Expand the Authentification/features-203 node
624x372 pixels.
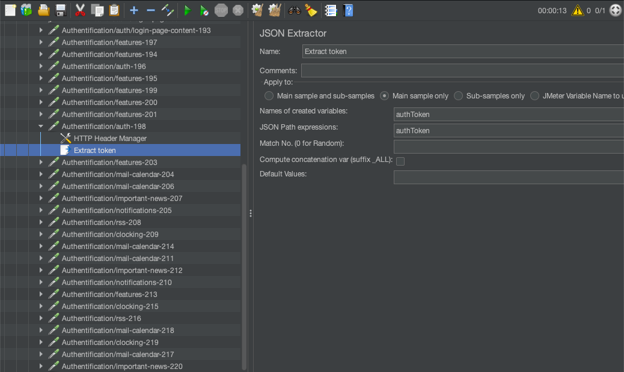point(41,163)
